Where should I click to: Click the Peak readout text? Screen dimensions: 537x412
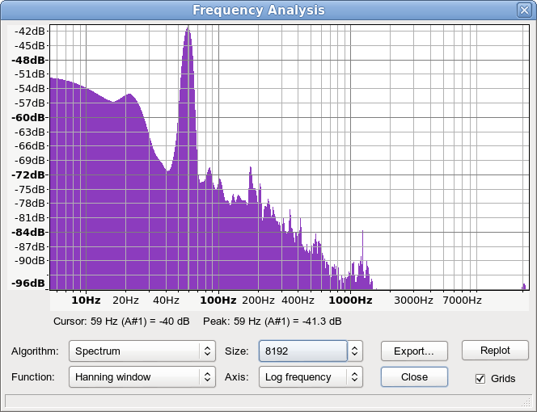[x=272, y=322]
